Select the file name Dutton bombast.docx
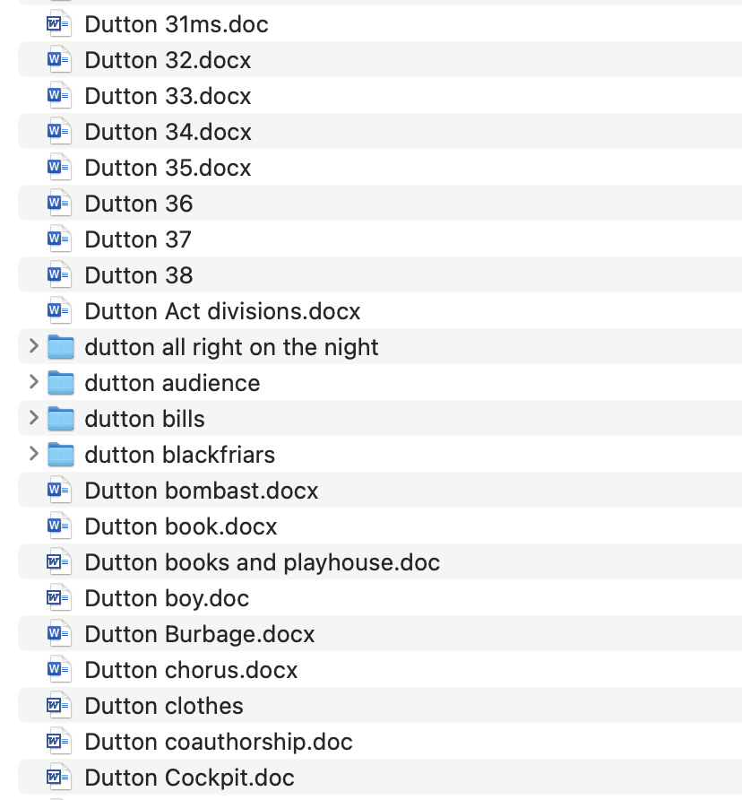 coord(202,491)
